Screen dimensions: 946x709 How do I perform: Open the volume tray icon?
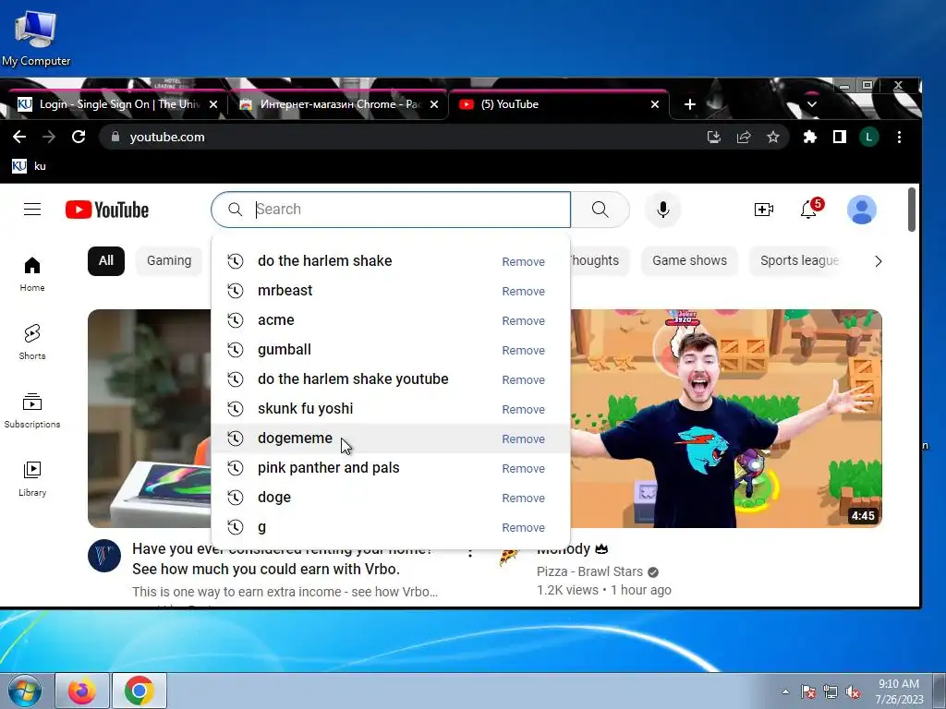[853, 692]
